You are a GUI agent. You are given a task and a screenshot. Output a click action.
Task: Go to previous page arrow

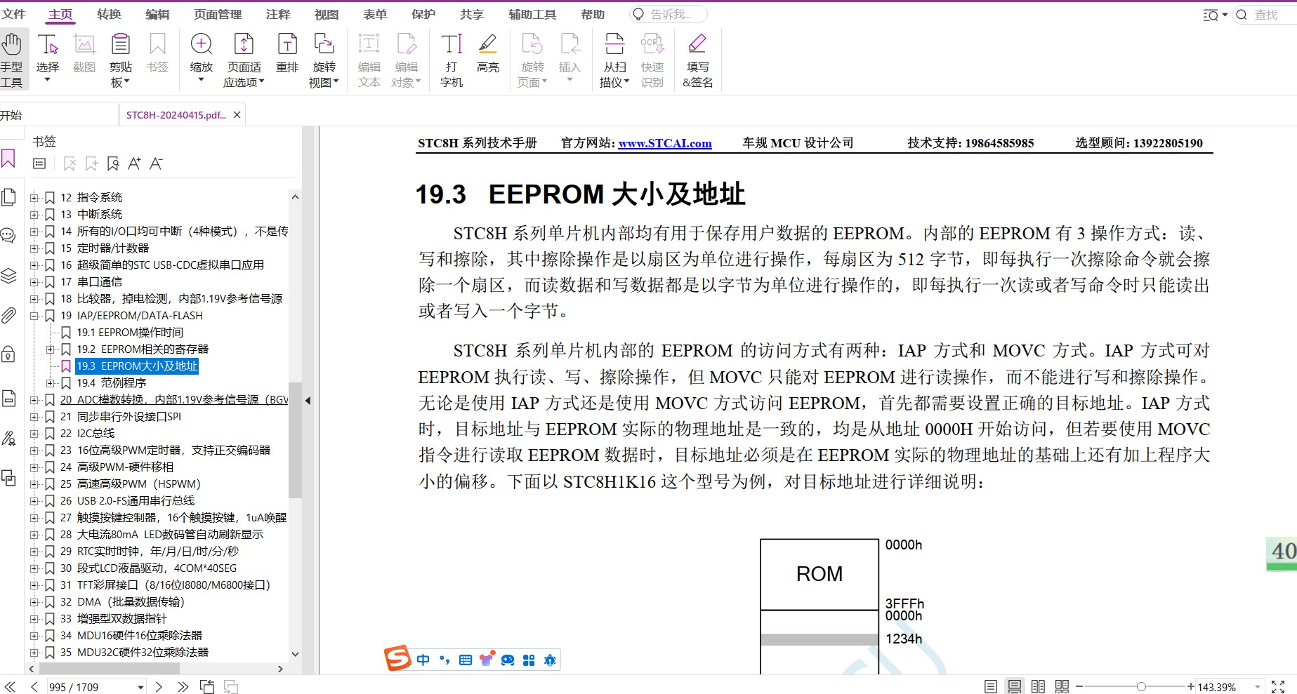(34, 687)
